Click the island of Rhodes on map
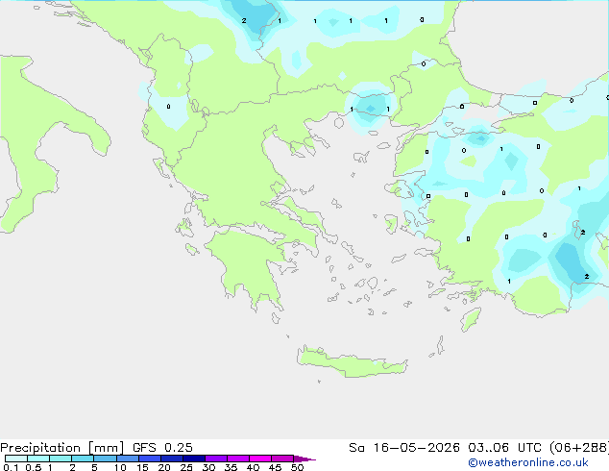This screenshot has width=609, height=471. click(471, 319)
